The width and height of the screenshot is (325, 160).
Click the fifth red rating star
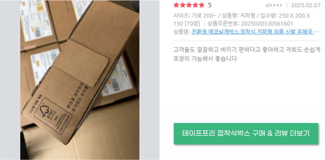click(201, 5)
